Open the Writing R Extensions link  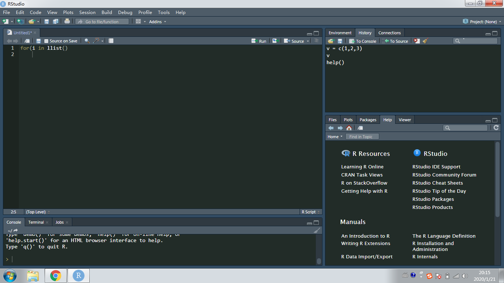click(365, 244)
